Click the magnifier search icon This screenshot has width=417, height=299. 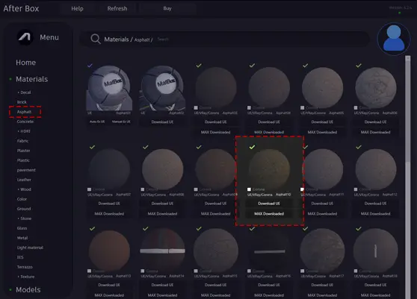point(96,39)
